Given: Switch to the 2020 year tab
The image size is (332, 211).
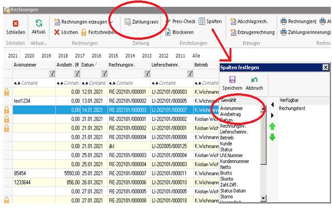Looking at the screenshot, I should coord(30,55).
